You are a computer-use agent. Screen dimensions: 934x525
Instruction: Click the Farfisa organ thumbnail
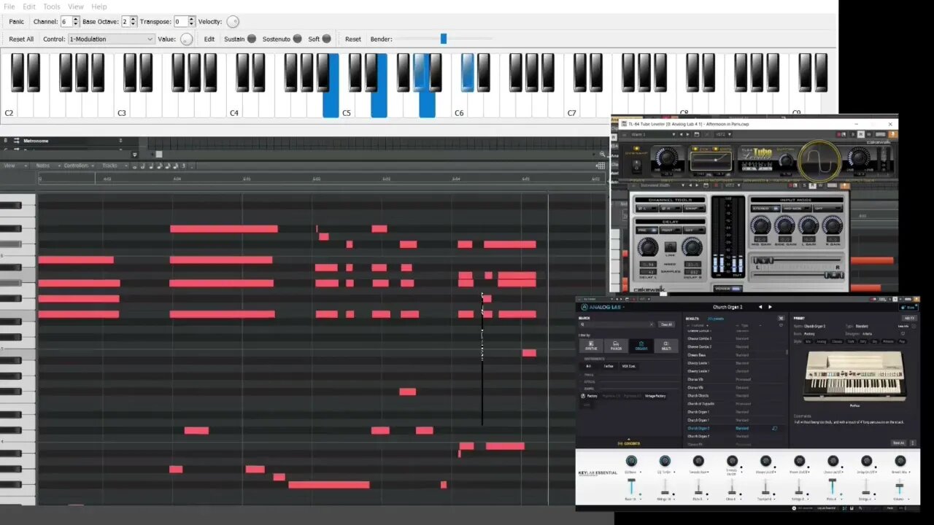pyautogui.click(x=855, y=376)
